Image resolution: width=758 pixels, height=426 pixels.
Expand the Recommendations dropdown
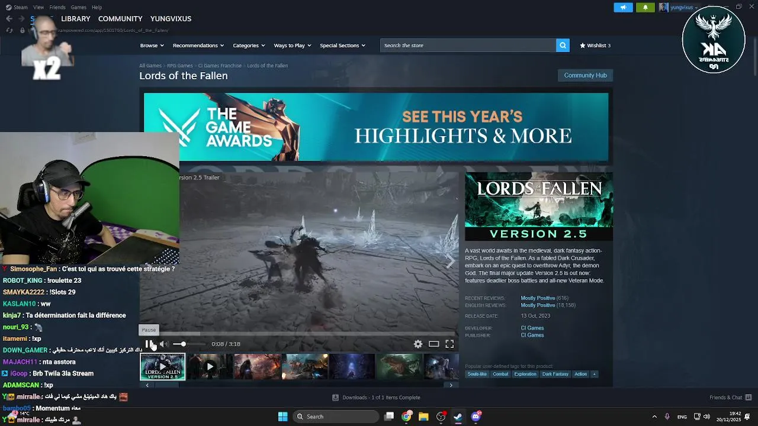click(x=198, y=46)
